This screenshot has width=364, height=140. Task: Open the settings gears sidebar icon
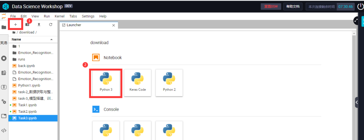tap(4, 102)
